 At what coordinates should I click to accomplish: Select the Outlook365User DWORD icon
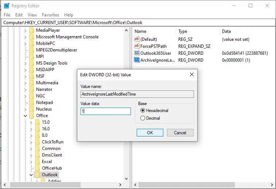coord(137,53)
